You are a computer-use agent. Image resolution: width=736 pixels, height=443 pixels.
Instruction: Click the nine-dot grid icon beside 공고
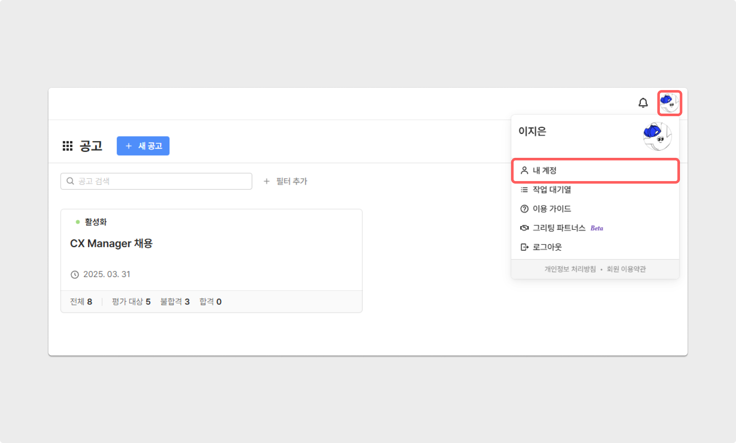pyautogui.click(x=68, y=146)
